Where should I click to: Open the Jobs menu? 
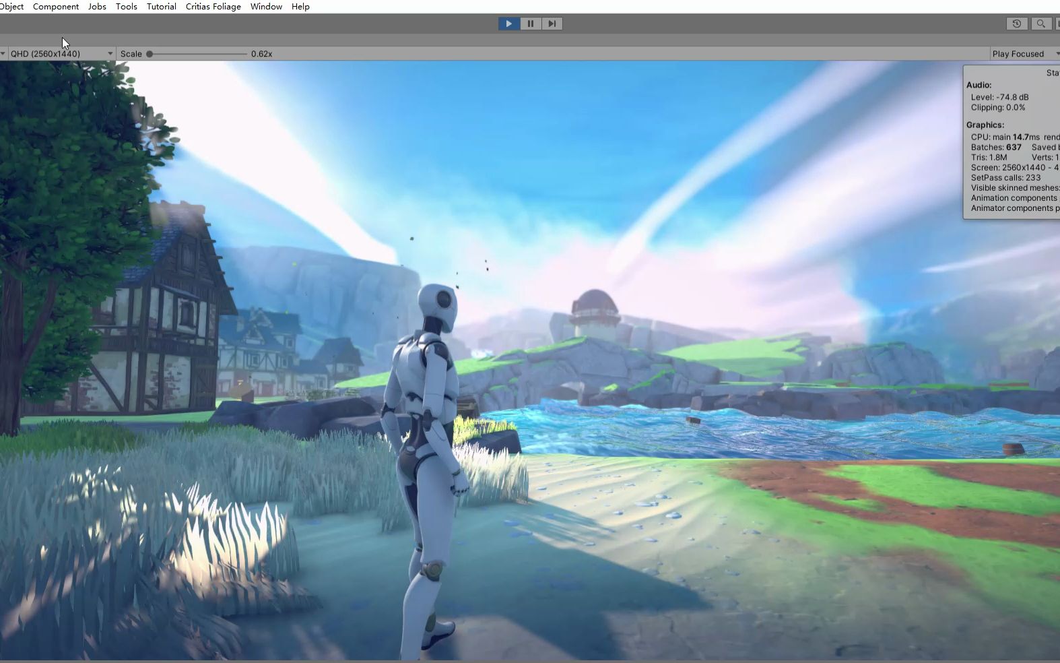(x=97, y=7)
